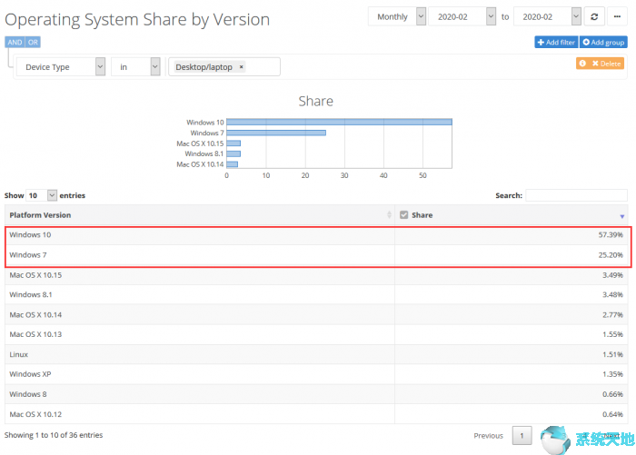The width and height of the screenshot is (636, 455).
Task: Sort table by the Platform Version column arrows
Action: pyautogui.click(x=389, y=215)
